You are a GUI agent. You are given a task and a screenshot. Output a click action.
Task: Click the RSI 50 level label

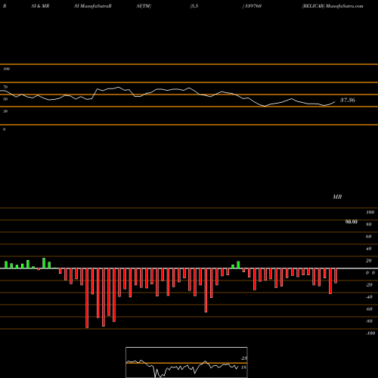pos(5,99)
